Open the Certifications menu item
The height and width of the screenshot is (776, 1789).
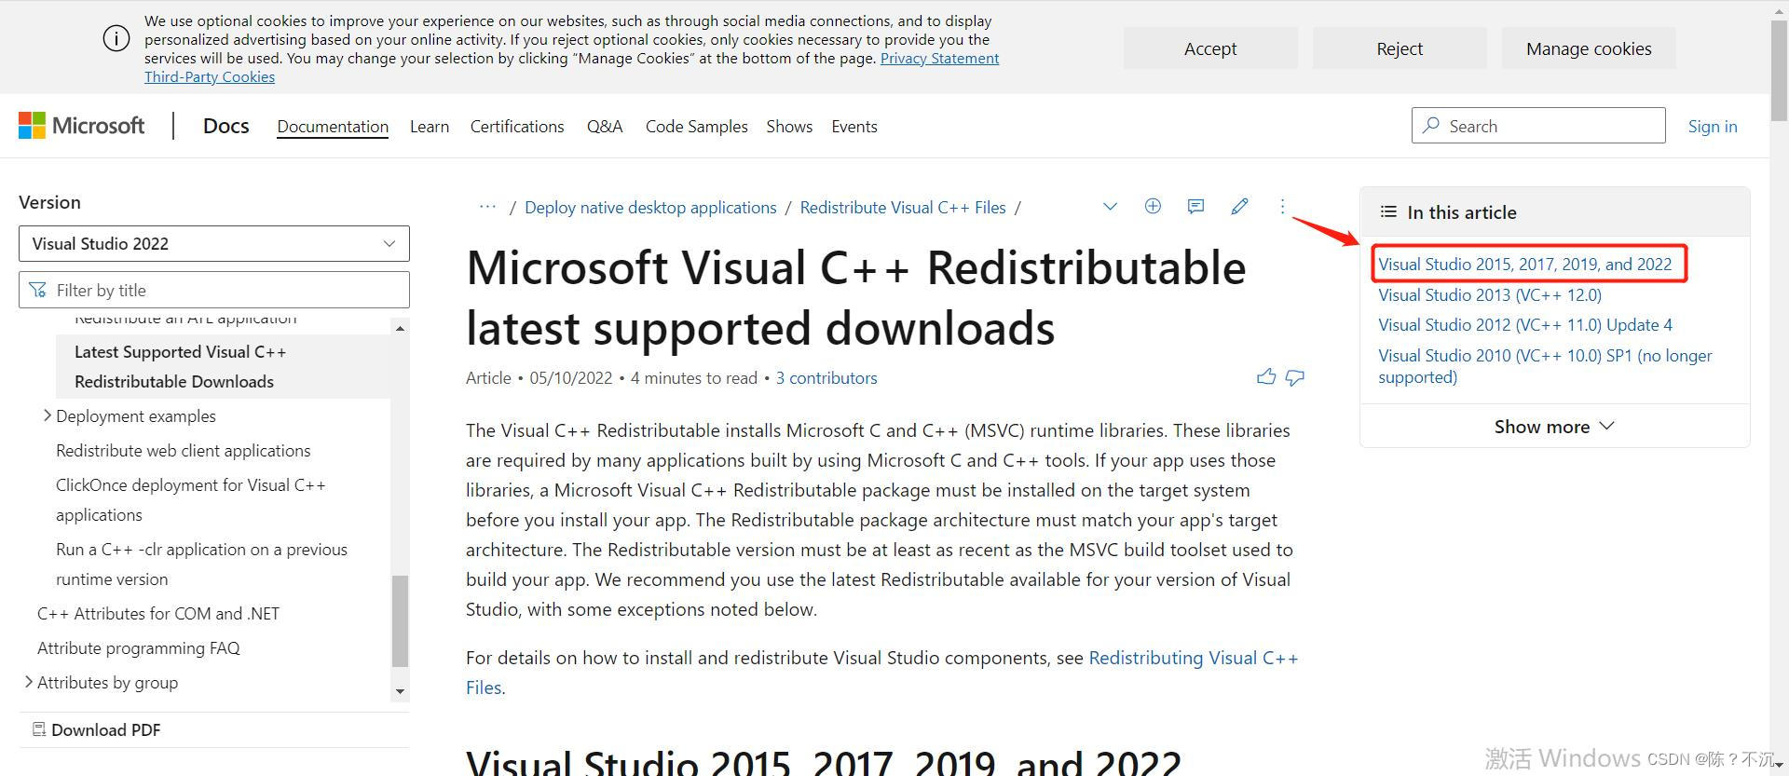(517, 126)
